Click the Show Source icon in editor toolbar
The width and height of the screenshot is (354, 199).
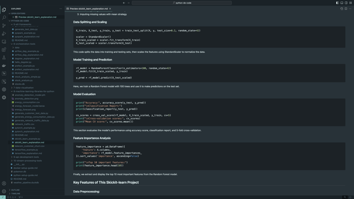pos(342,9)
